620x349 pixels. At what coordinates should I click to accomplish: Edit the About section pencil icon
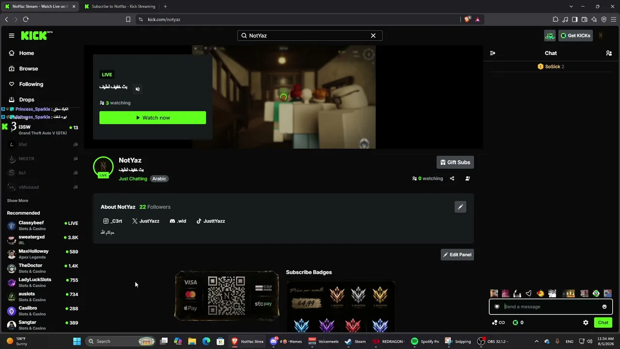(x=460, y=207)
